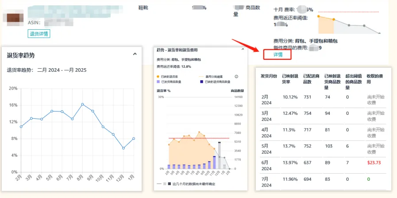Click 尚未开始收费 in the 2月 2024 row
Viewport: 397px width, 198px height.
coord(376,100)
